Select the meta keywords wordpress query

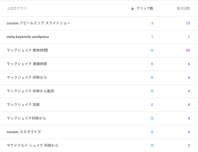click(x=28, y=37)
